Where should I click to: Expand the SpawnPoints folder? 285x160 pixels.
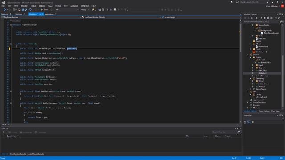253,25
